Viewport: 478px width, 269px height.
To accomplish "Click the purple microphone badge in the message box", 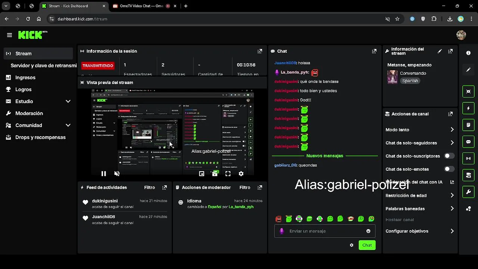I will point(282,231).
